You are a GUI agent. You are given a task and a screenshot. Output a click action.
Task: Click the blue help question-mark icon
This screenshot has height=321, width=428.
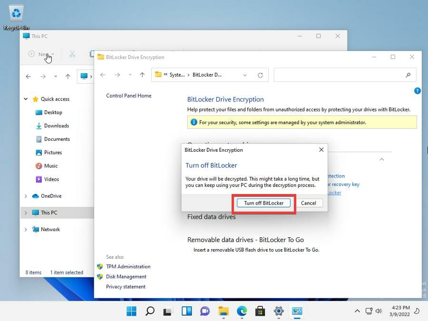pos(418,91)
